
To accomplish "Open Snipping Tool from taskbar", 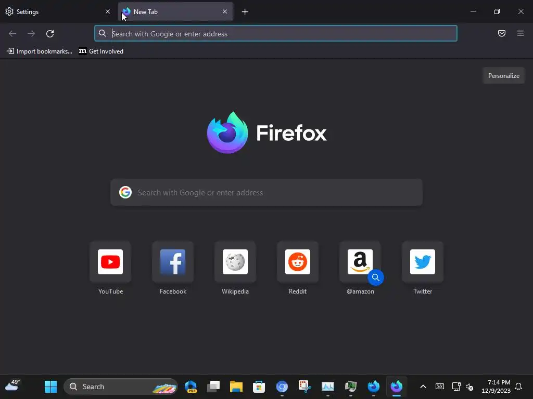I will pos(305,387).
